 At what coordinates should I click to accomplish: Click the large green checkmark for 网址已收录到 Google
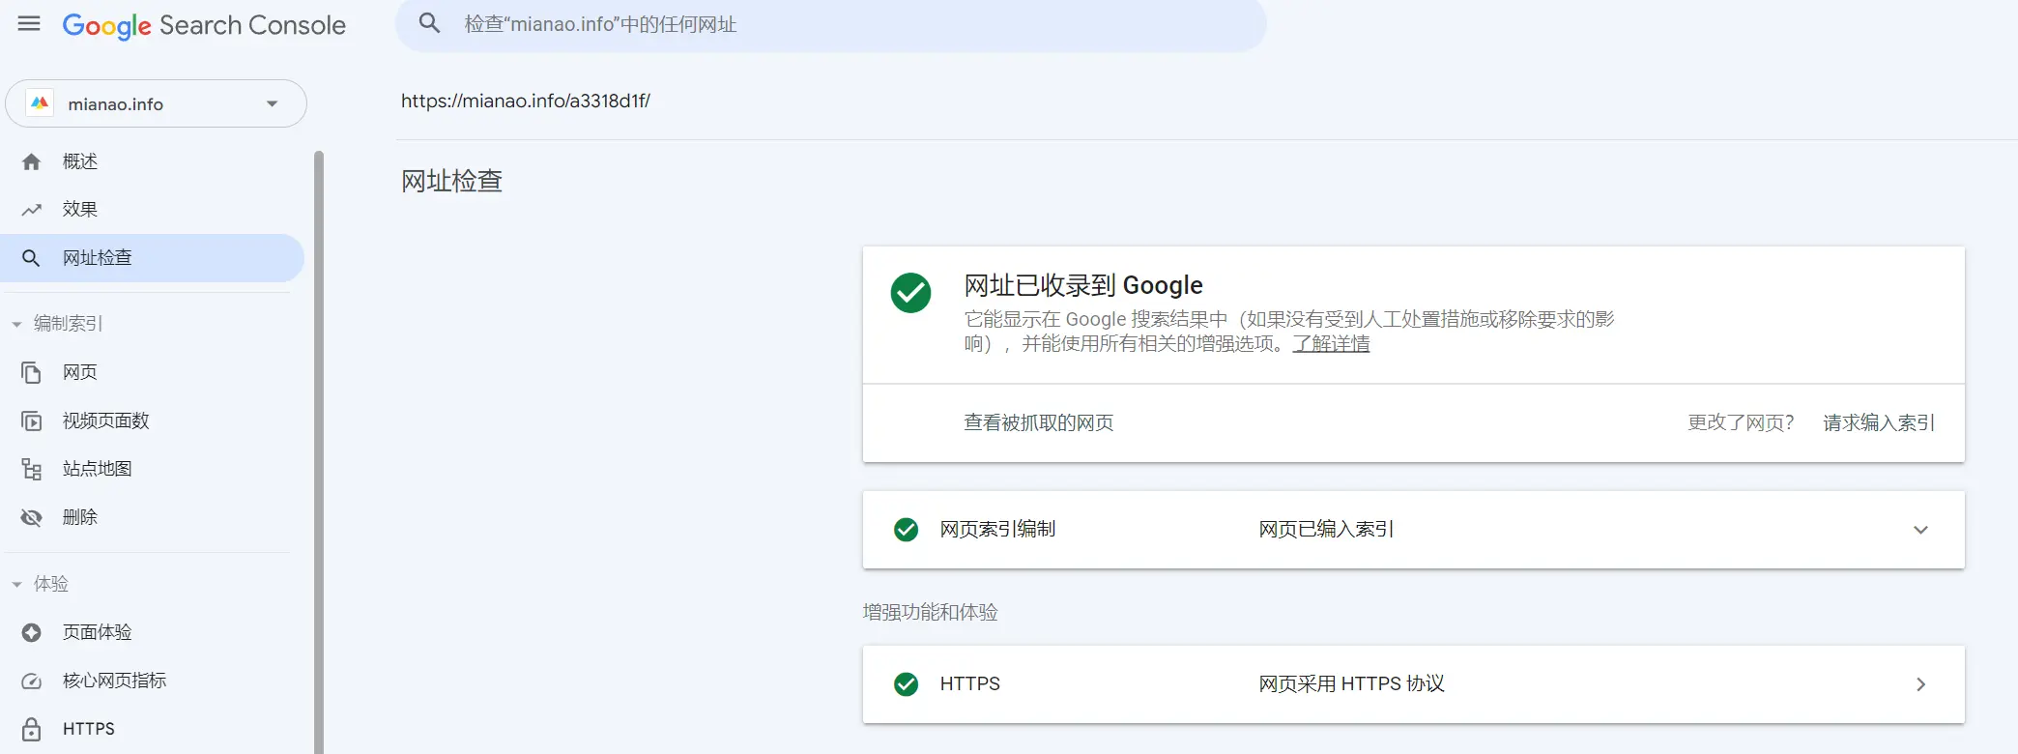910,292
